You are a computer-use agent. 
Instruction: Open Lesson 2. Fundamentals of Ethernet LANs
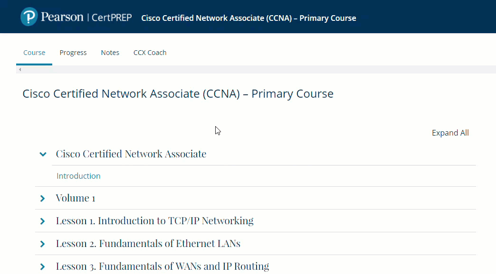pos(148,243)
